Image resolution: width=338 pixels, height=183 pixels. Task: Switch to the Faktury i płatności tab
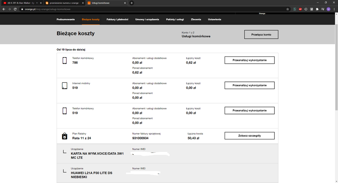pos(117,19)
